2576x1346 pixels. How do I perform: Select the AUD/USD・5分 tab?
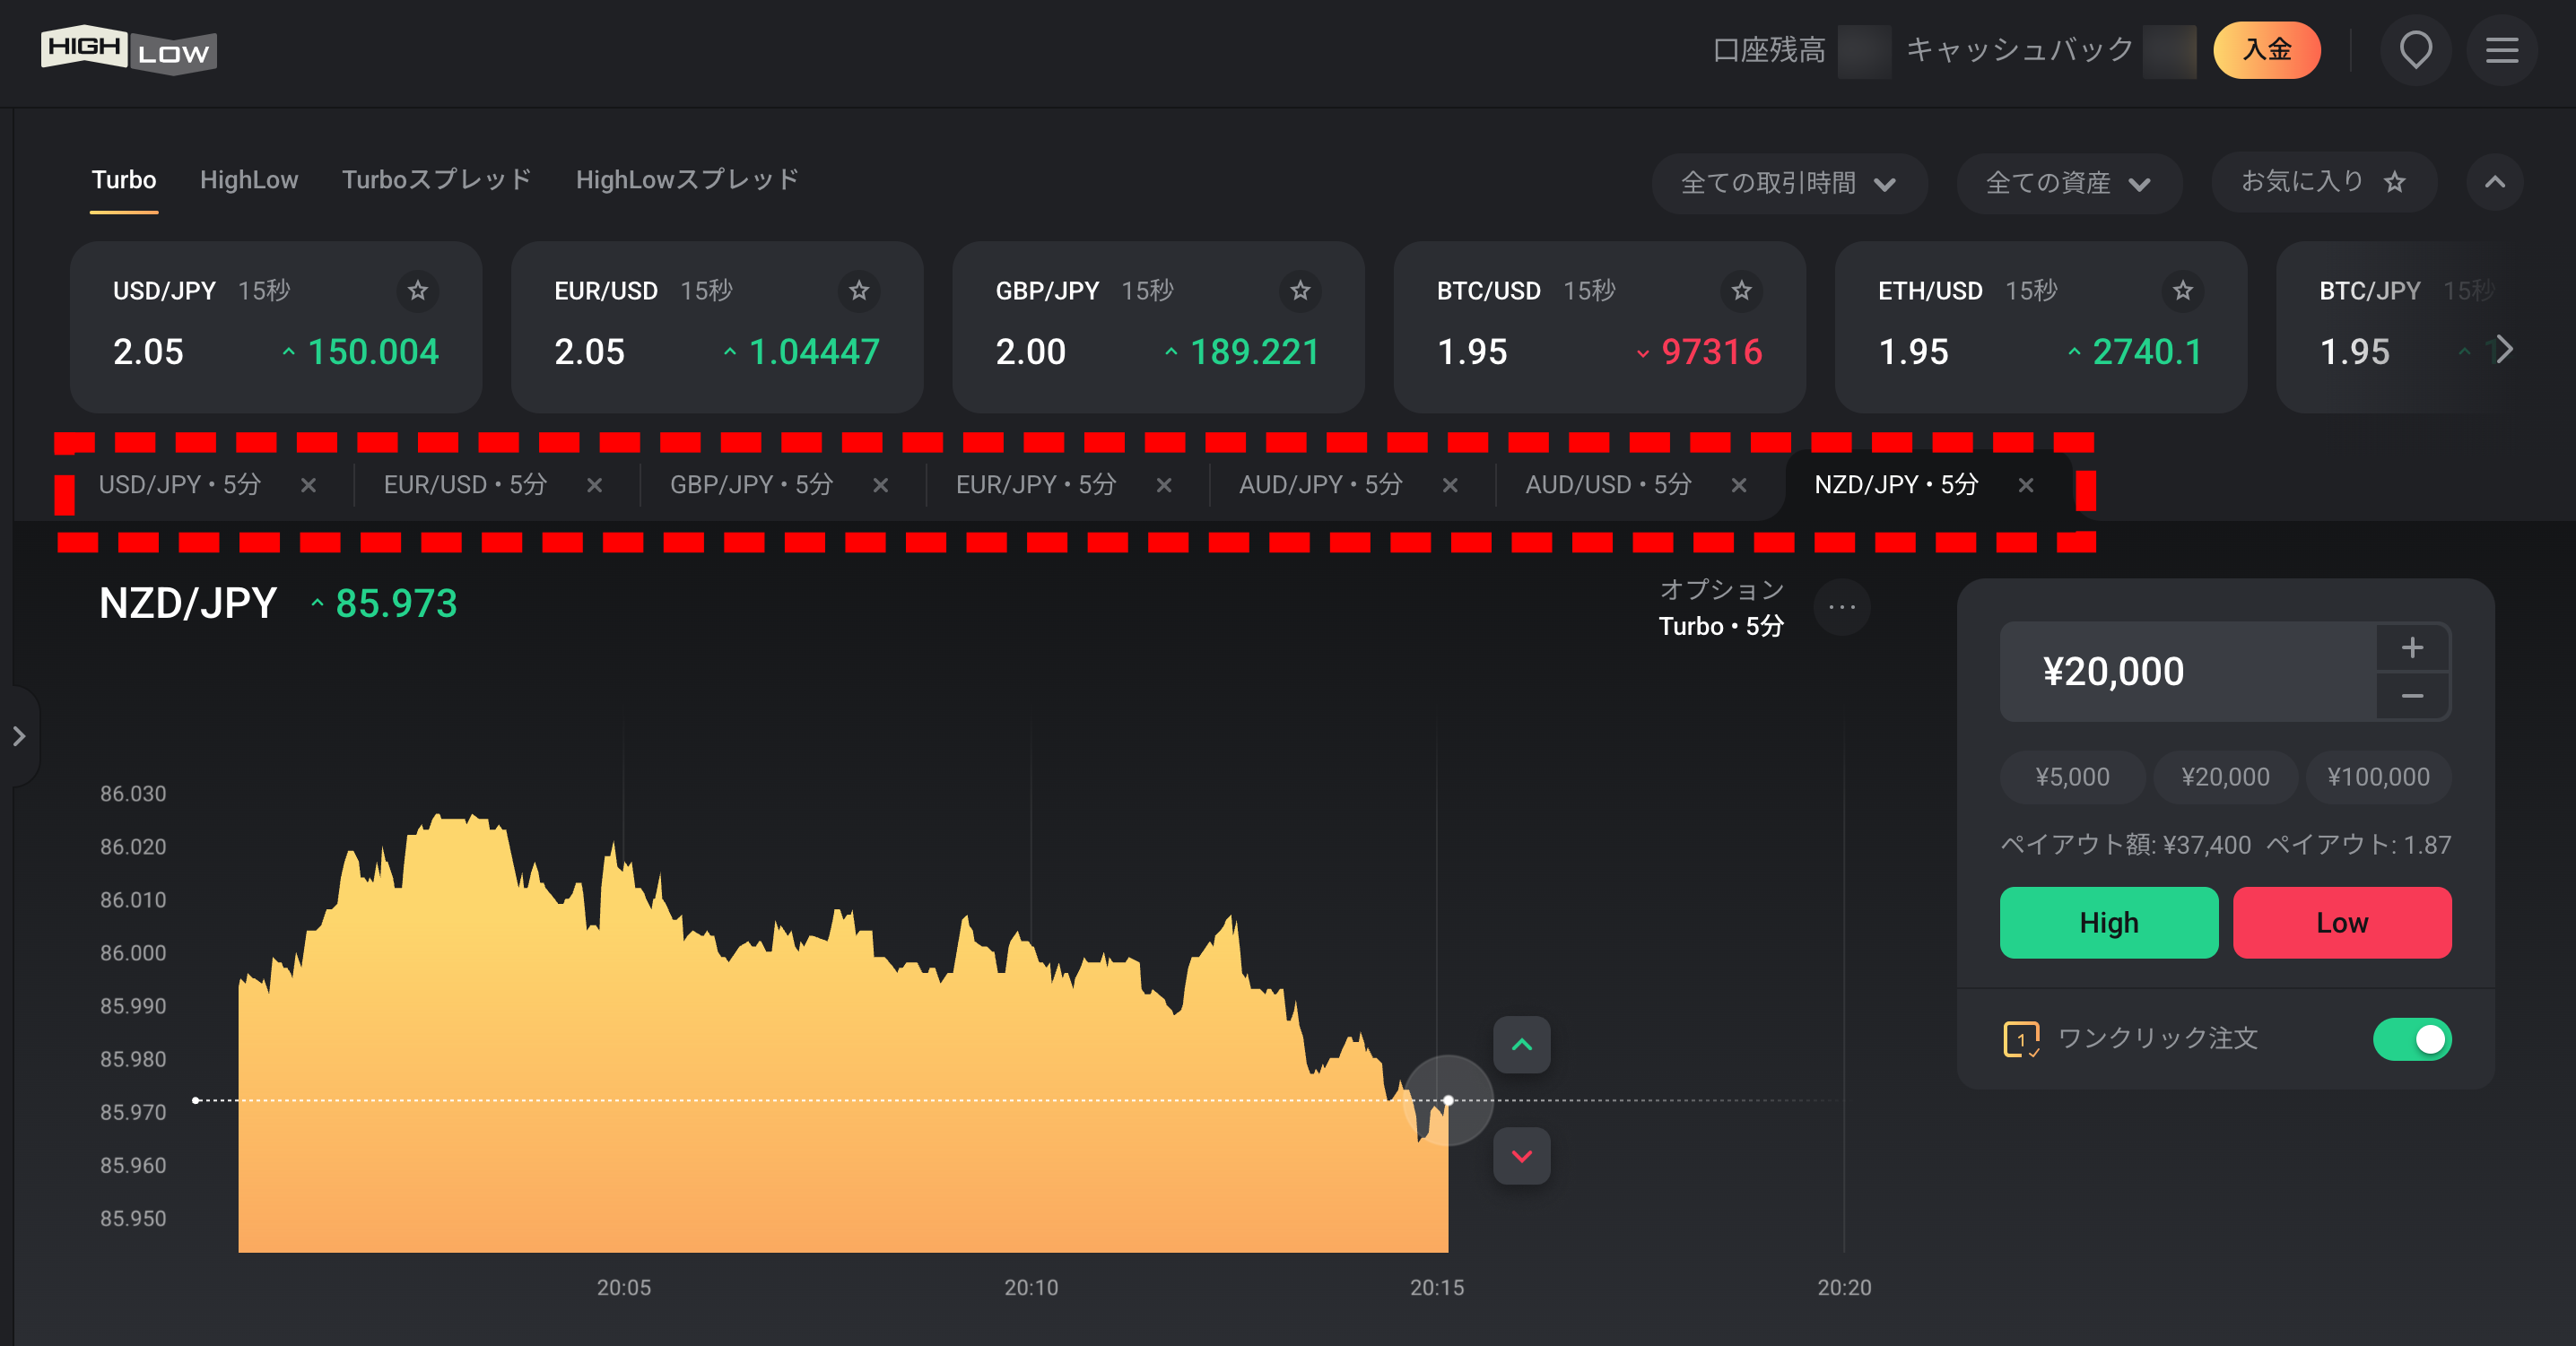pos(1609,485)
